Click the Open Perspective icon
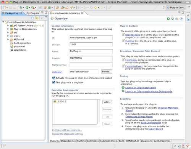 tap(164, 8)
